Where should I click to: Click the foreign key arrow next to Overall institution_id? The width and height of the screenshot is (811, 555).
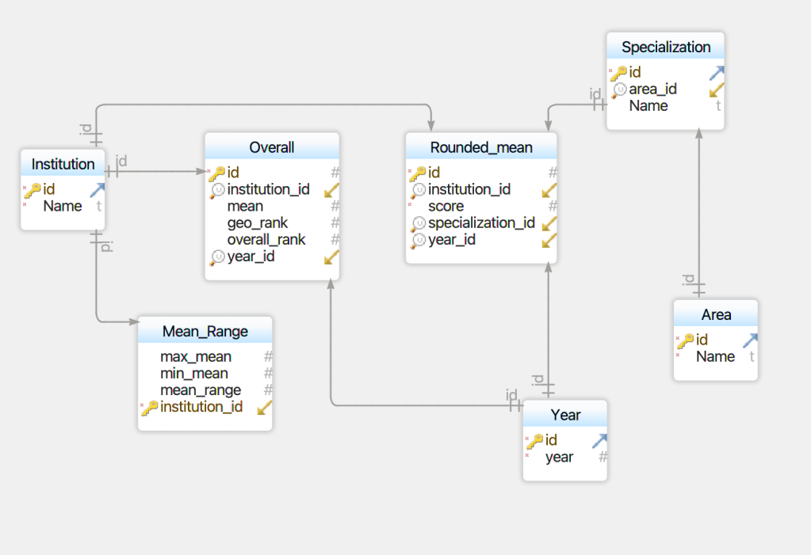coord(332,190)
